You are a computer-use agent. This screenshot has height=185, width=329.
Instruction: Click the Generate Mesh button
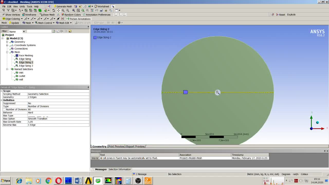[63, 6]
